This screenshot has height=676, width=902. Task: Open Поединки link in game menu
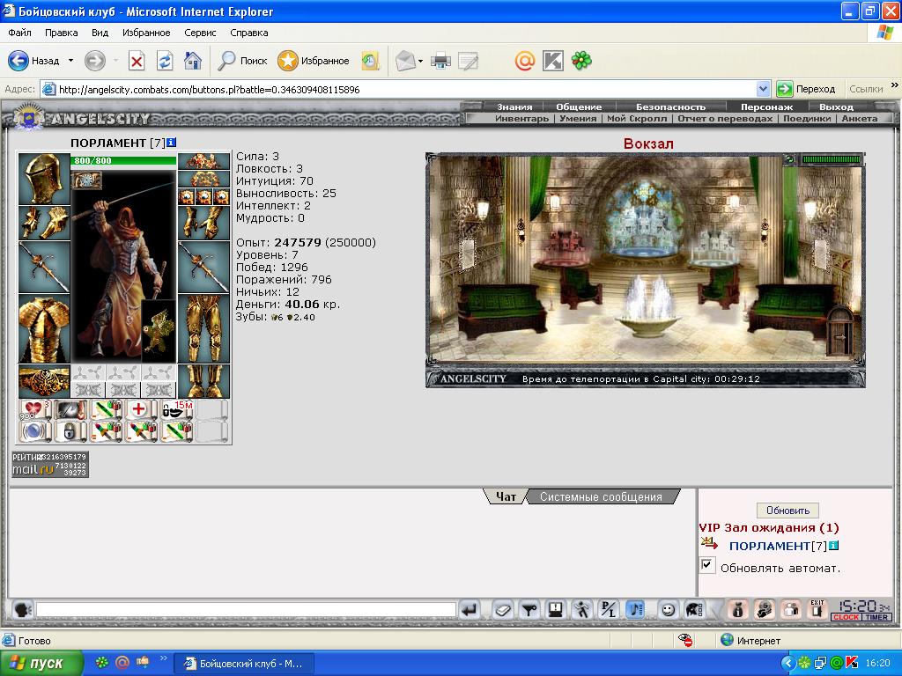[807, 119]
